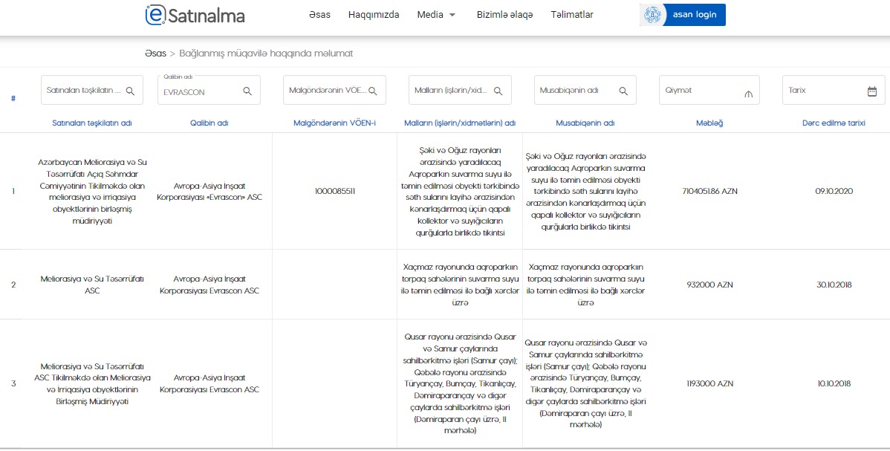This screenshot has width=890, height=451.
Task: Click the # column header
Action: pos(13,98)
